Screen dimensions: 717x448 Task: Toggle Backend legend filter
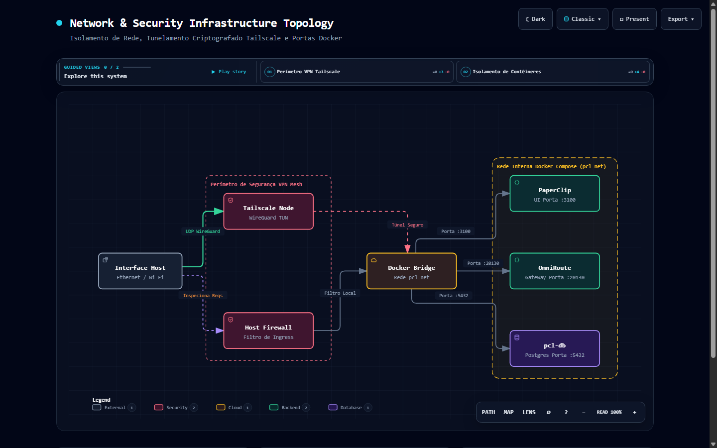point(290,408)
